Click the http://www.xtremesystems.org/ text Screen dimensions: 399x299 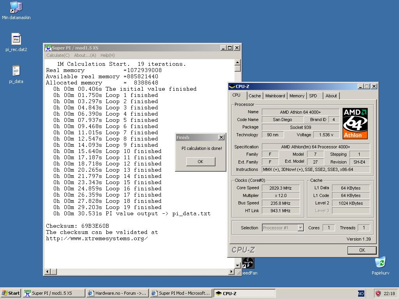pos(97,239)
